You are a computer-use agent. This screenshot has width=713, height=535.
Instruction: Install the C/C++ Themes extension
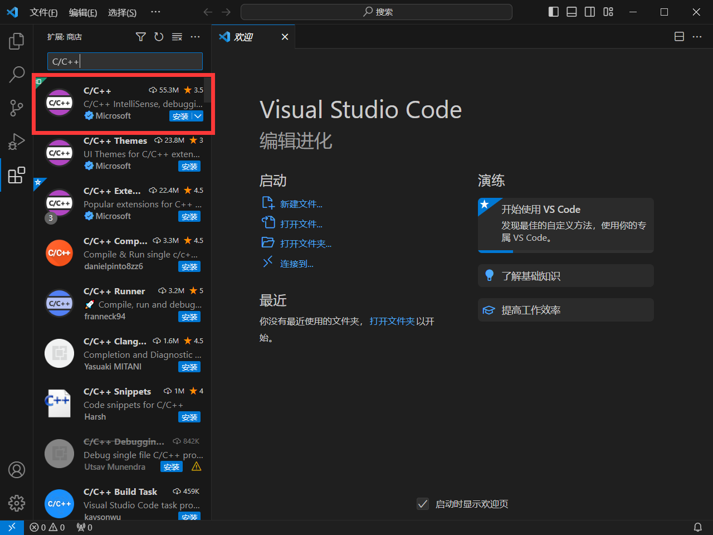pyautogui.click(x=189, y=166)
